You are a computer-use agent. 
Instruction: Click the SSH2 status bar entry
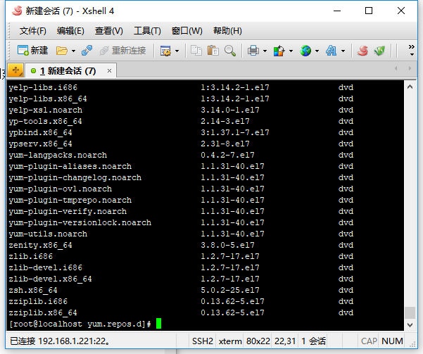point(202,341)
